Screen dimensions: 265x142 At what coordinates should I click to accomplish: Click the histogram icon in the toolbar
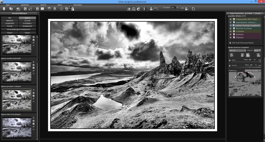pyautogui.click(x=72, y=9)
